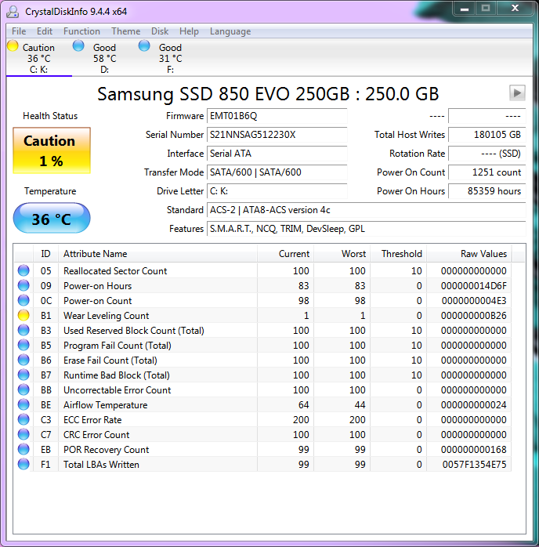Click the Attribute Name column header
This screenshot has width=539, height=547.
[157, 254]
